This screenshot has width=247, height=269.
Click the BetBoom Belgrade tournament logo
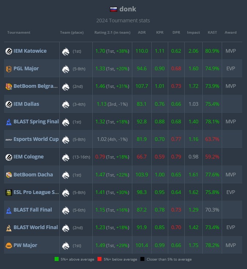9,86
